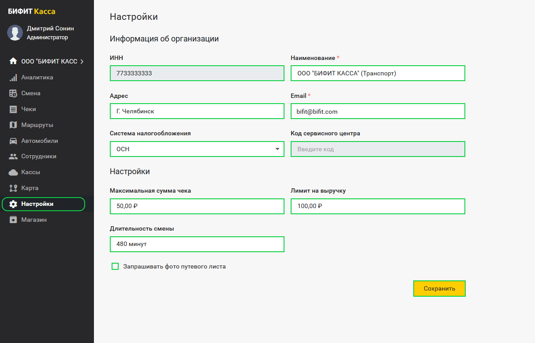Go to the Смена section
535x343 pixels.
31,93
